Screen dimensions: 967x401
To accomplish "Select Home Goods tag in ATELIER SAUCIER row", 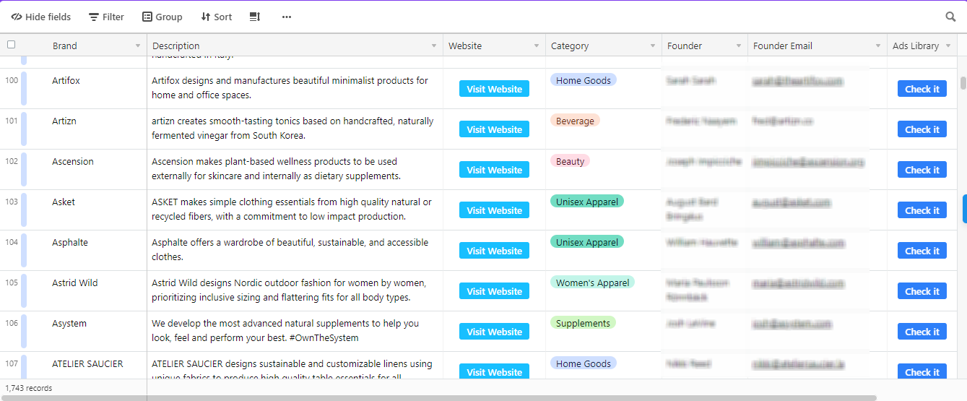I will 584,363.
